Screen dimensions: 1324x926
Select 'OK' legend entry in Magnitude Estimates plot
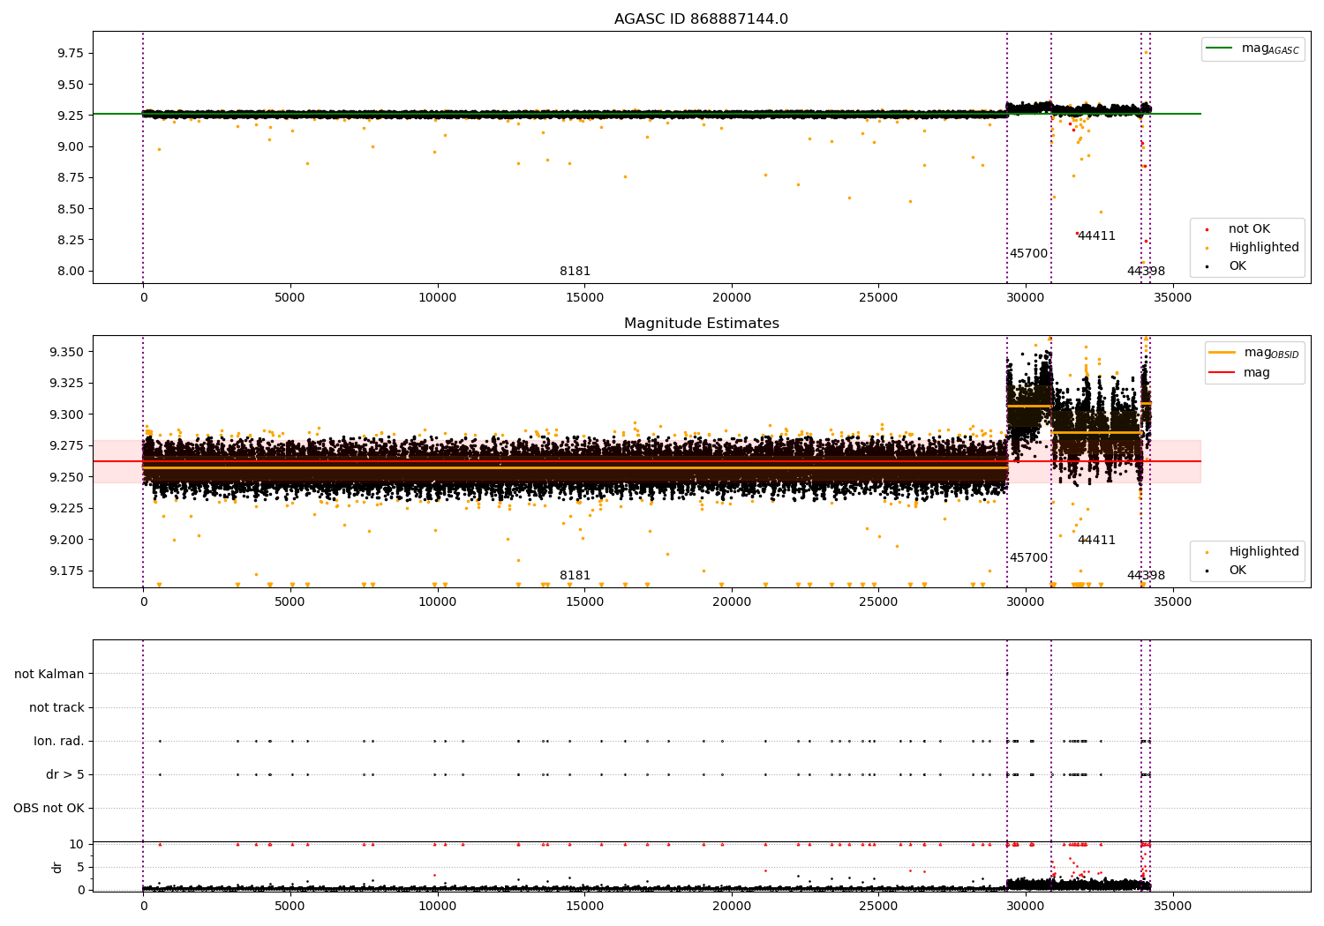(1227, 571)
